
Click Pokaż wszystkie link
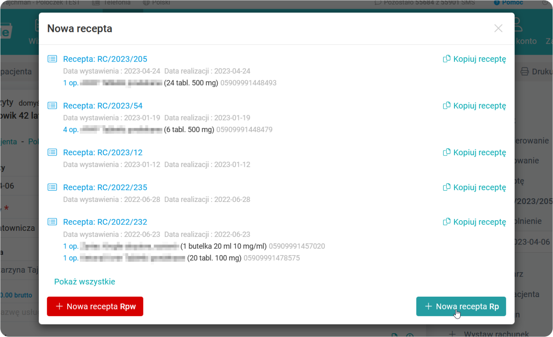(84, 281)
